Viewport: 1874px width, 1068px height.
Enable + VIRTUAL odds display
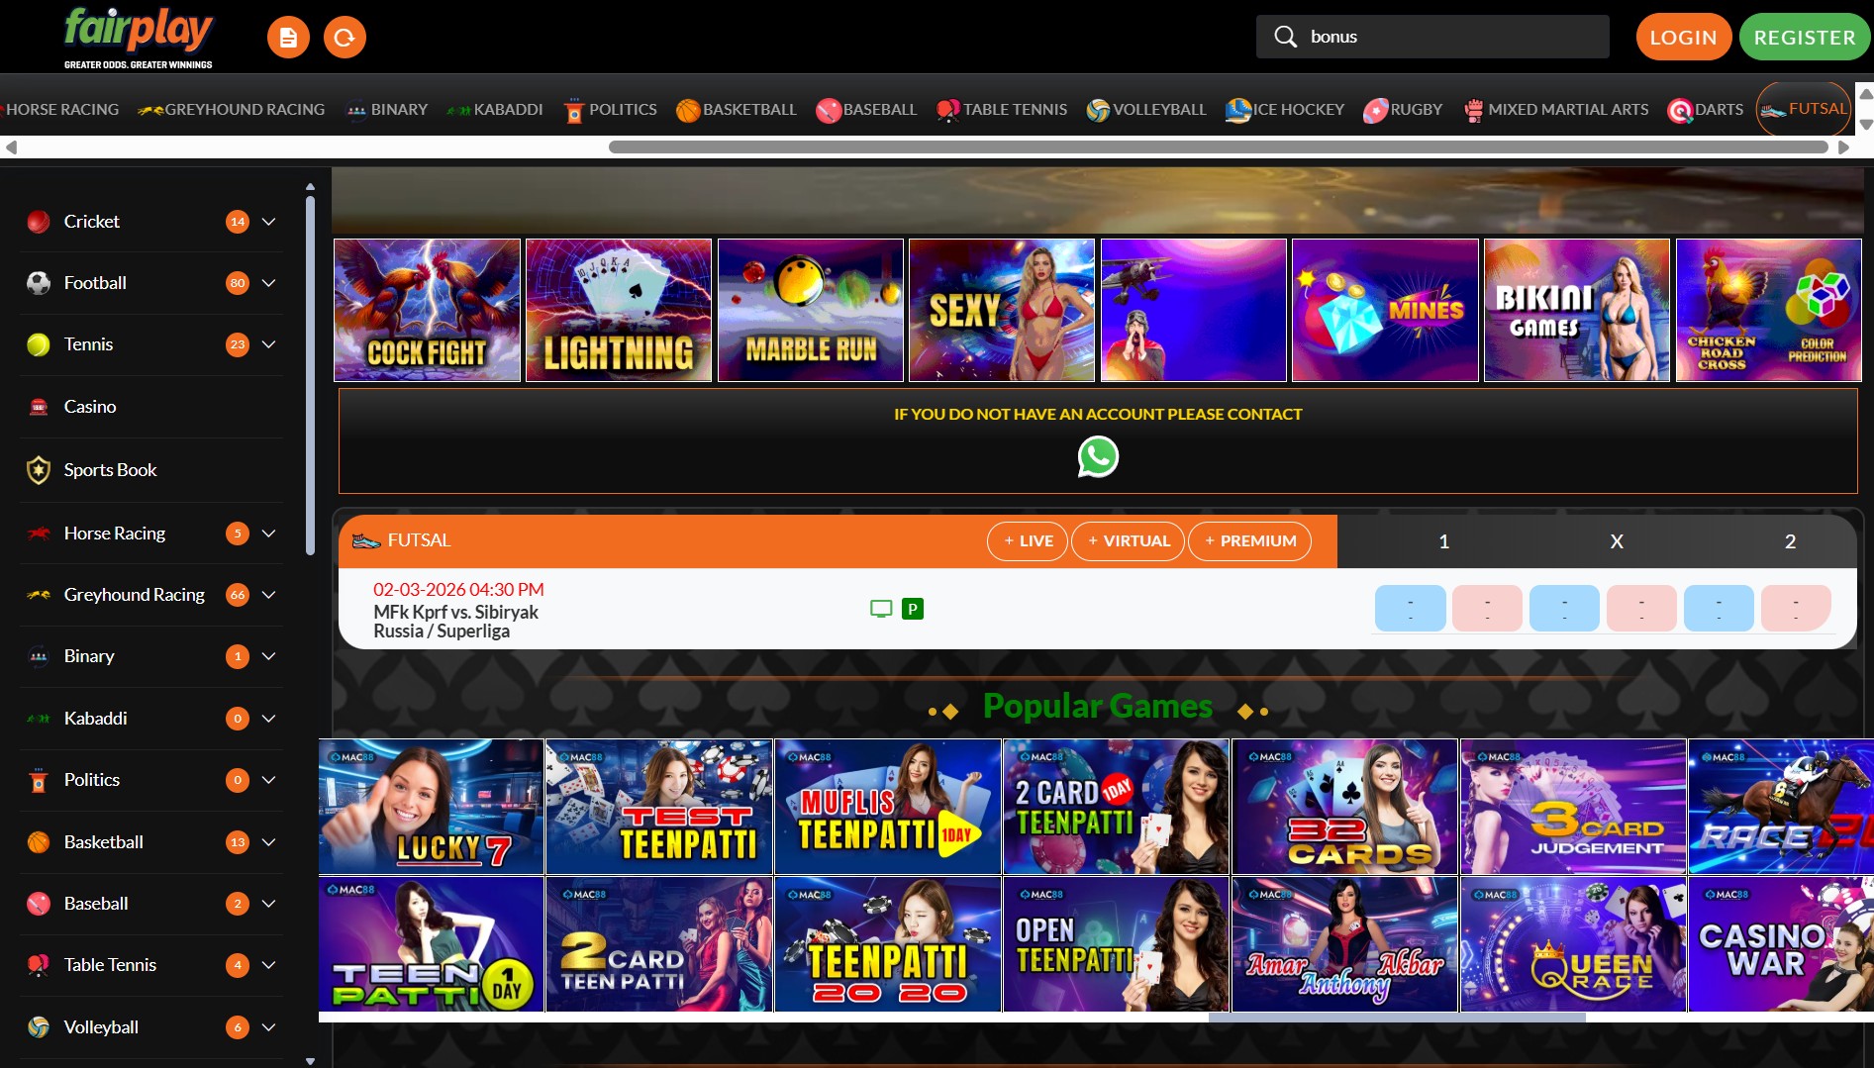(x=1128, y=540)
